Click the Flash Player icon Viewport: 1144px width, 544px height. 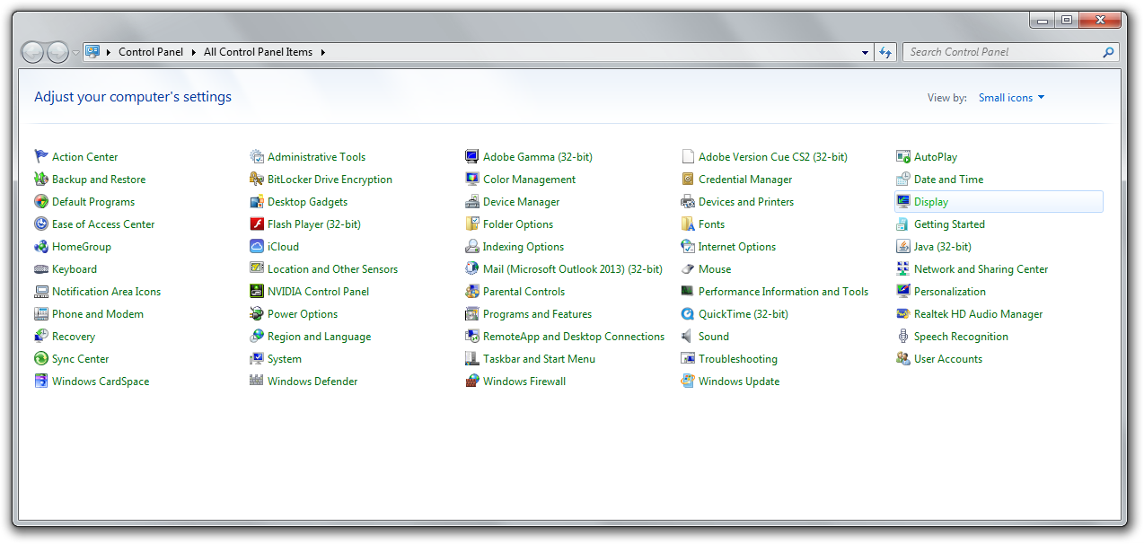[257, 224]
